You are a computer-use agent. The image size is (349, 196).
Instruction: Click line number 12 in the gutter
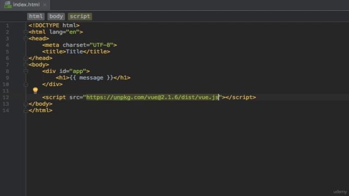click(x=5, y=97)
